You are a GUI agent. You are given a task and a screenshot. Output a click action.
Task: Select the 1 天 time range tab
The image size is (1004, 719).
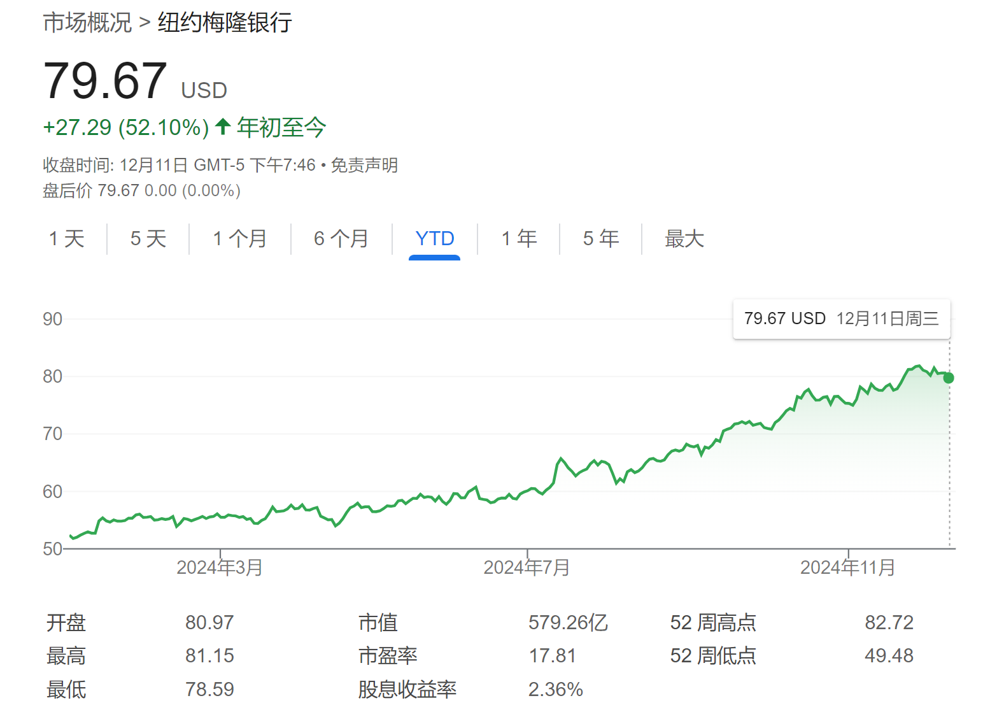[x=67, y=239]
